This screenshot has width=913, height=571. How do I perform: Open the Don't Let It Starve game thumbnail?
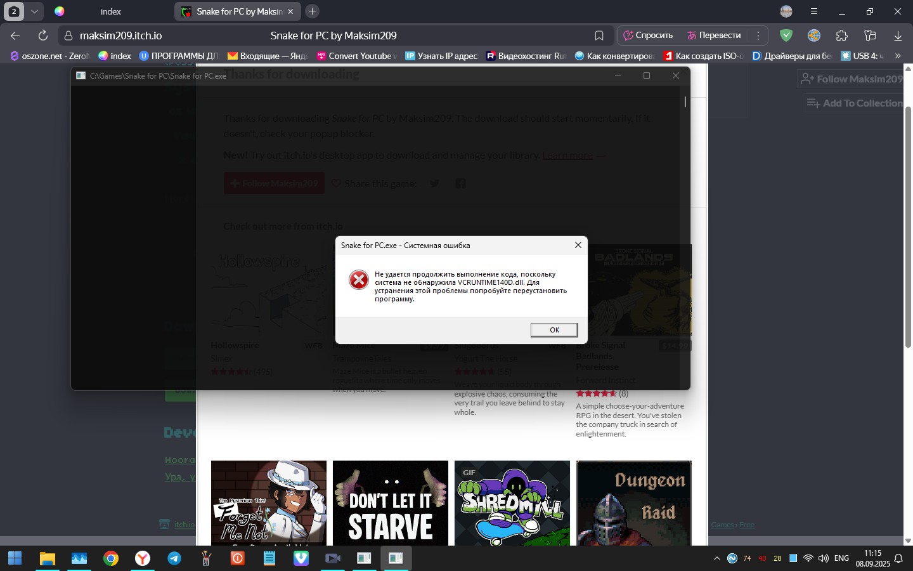pos(391,502)
